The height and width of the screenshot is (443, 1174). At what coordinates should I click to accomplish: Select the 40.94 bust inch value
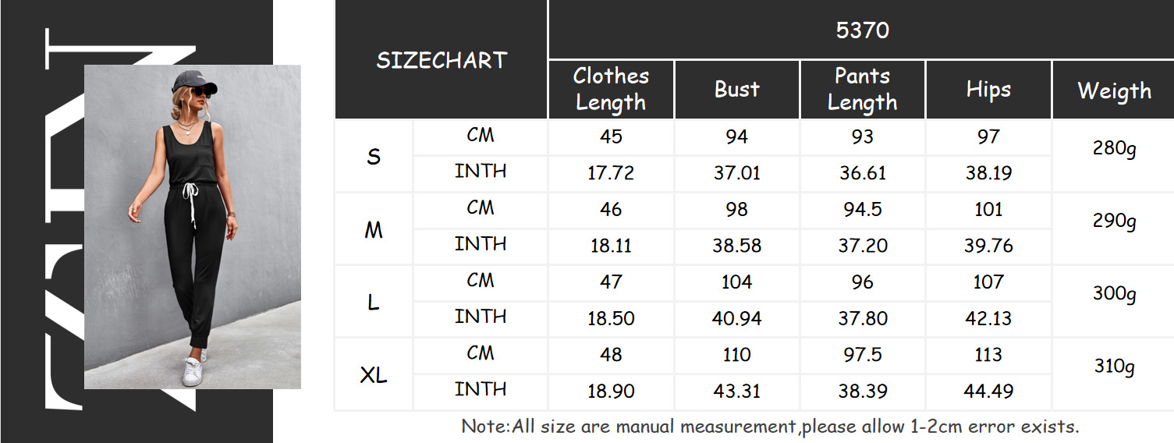(x=736, y=318)
